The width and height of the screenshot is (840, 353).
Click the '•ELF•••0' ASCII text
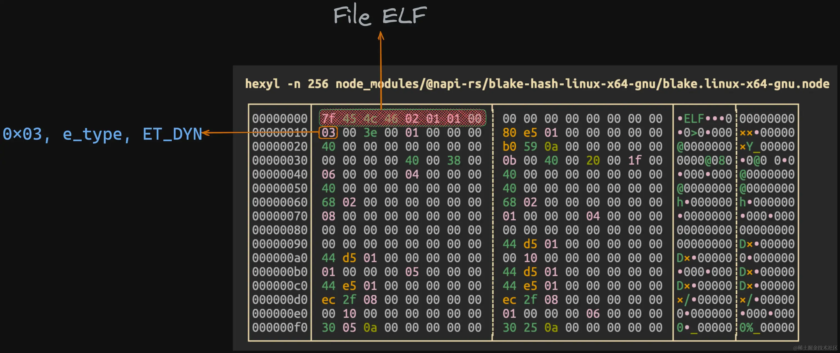coord(704,118)
